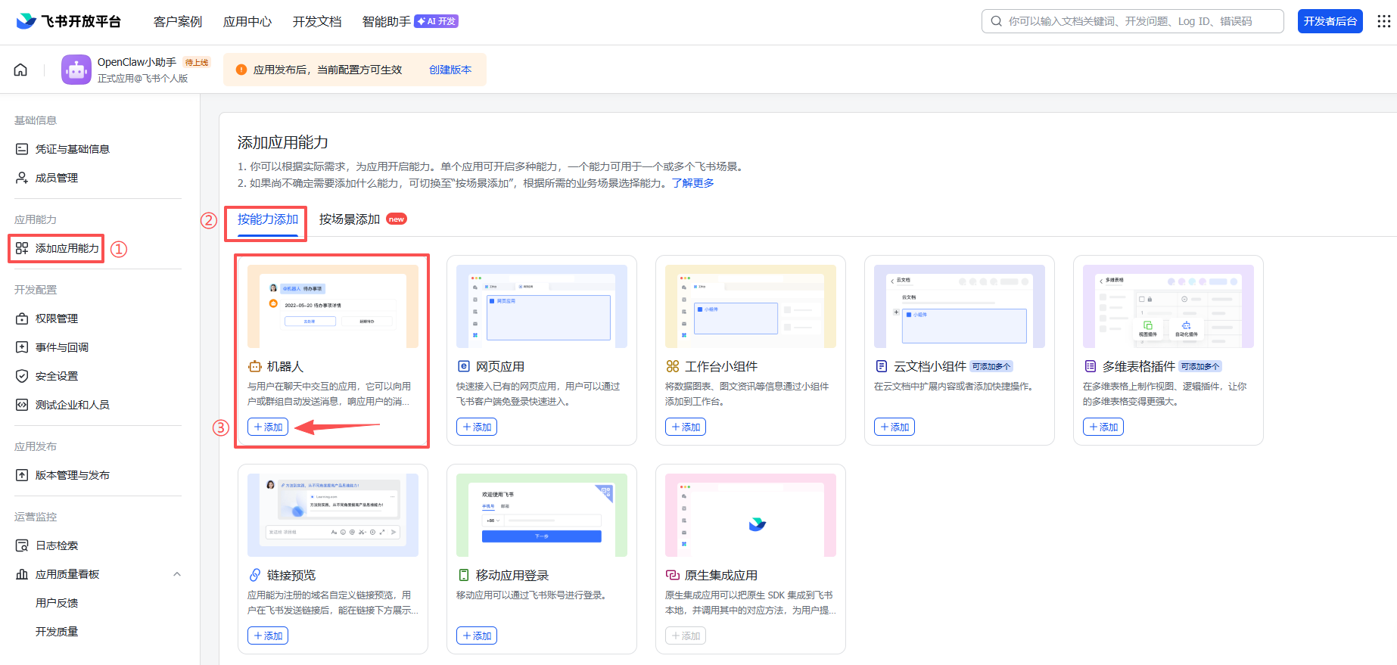This screenshot has width=1397, height=665.
Task: Select the 按能力添加 tab
Action: pos(268,219)
